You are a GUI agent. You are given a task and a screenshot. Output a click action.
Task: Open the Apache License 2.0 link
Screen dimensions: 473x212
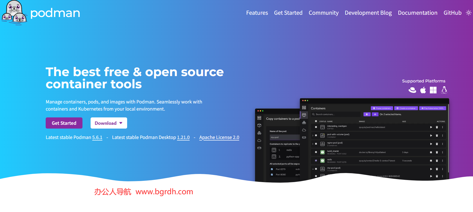(219, 137)
